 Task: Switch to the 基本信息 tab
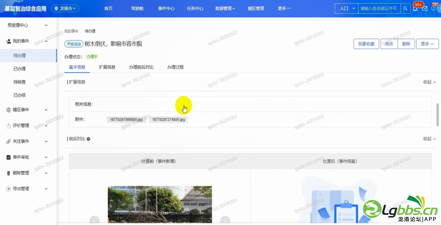tap(77, 67)
